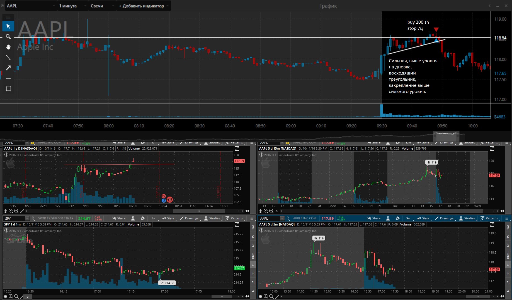Viewport: 512px width, 300px height.
Task: Click crosshair pan icon below SPY chart
Action: (5, 296)
